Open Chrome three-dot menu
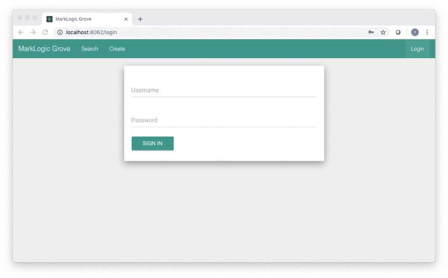This screenshot has width=448, height=278. [x=427, y=32]
